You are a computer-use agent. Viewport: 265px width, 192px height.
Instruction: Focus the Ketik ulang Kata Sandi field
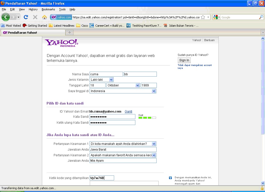112,123
